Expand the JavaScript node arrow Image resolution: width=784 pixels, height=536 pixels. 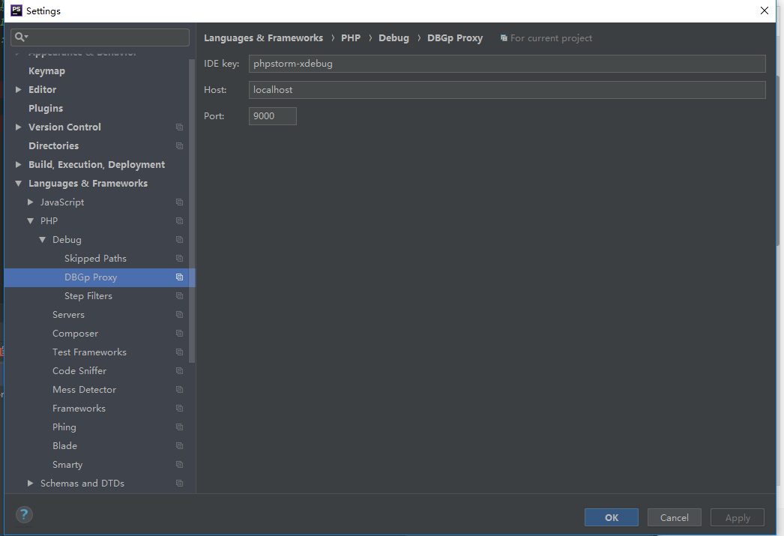(x=31, y=202)
